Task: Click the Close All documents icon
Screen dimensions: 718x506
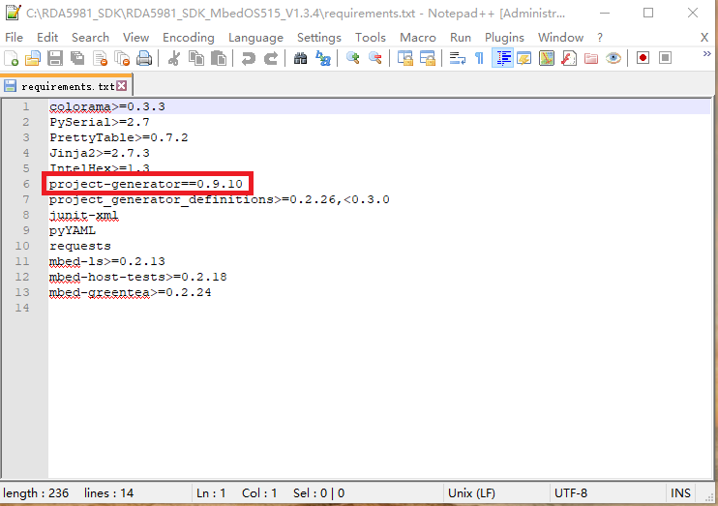Action: 122,58
